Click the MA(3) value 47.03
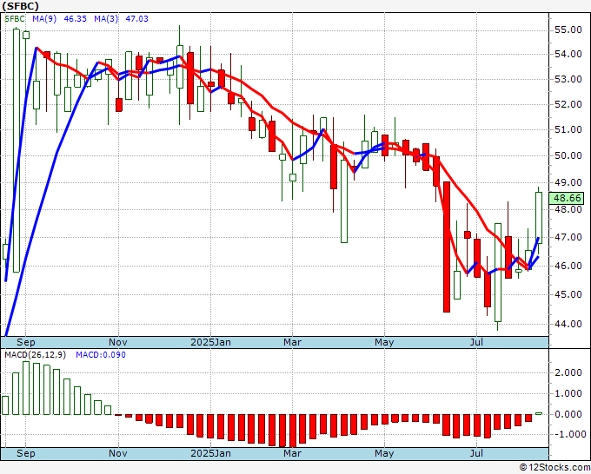Screen dimensions: 591x474 tap(136, 19)
